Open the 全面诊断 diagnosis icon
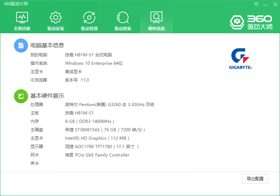This screenshot has height=196, width=280. pos(22,17)
